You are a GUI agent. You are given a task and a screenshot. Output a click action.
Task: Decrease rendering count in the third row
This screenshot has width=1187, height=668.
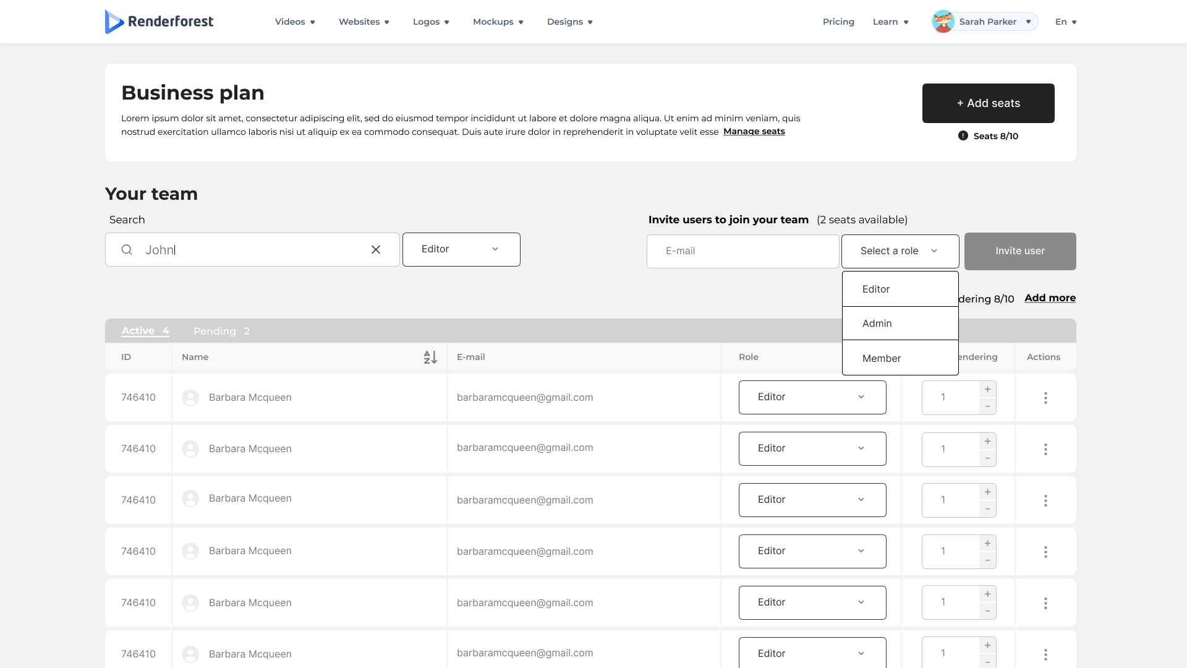coord(987,509)
